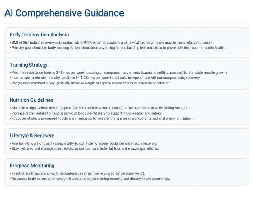Click the Lifestyle & Recovery heading
253x199 pixels.
(32, 136)
